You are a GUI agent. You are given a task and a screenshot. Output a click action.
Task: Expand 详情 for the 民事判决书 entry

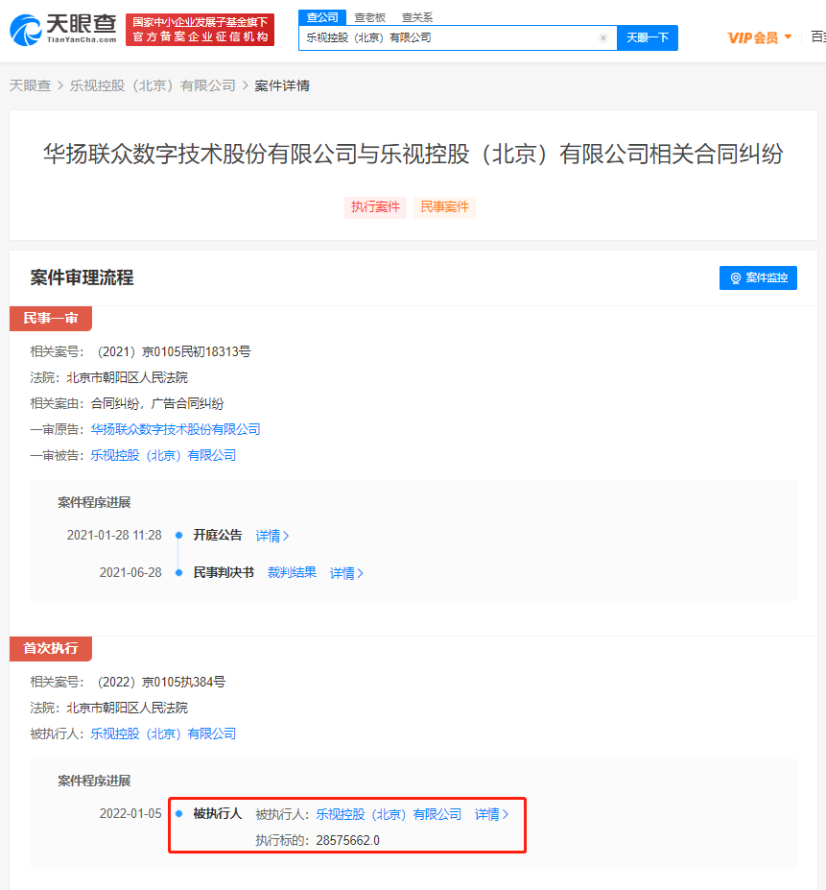346,573
